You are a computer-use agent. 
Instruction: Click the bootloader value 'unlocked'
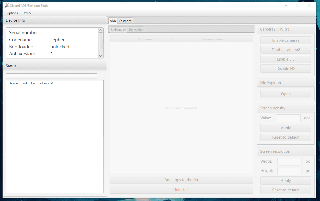60,47
